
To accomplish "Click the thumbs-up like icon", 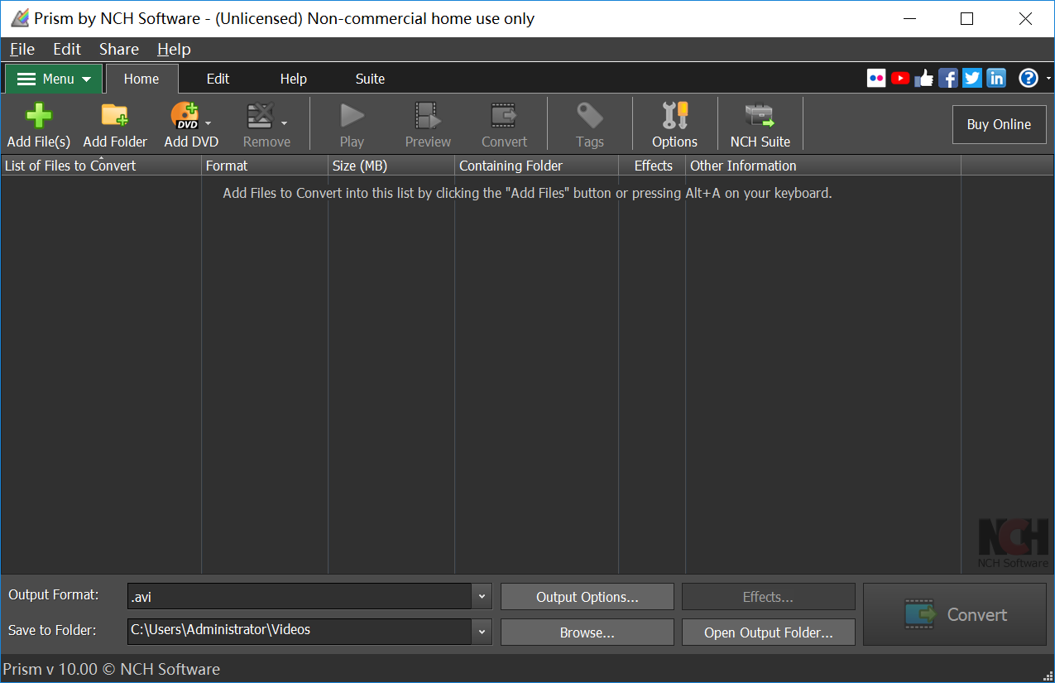I will [924, 79].
